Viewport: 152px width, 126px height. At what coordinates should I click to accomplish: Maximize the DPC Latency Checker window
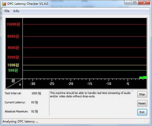click(x=135, y=3)
